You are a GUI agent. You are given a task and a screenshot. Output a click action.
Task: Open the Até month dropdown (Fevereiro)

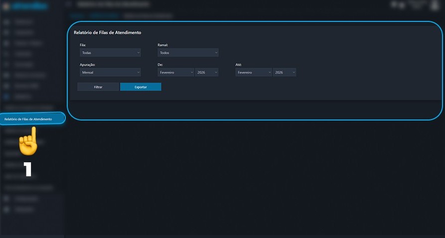pos(254,72)
